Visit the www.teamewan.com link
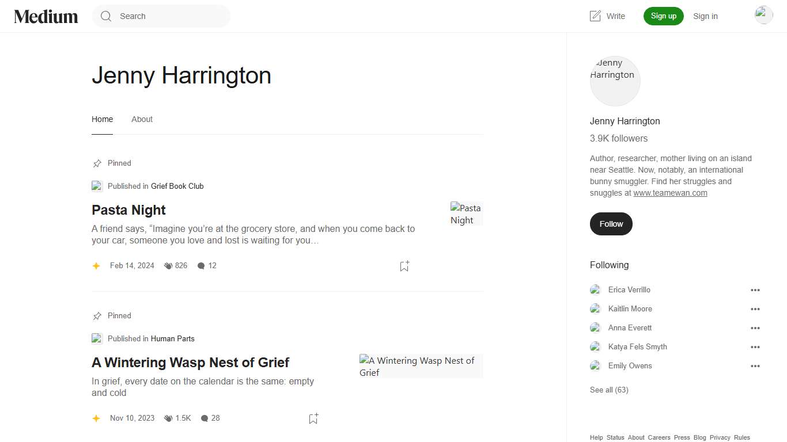 point(670,193)
